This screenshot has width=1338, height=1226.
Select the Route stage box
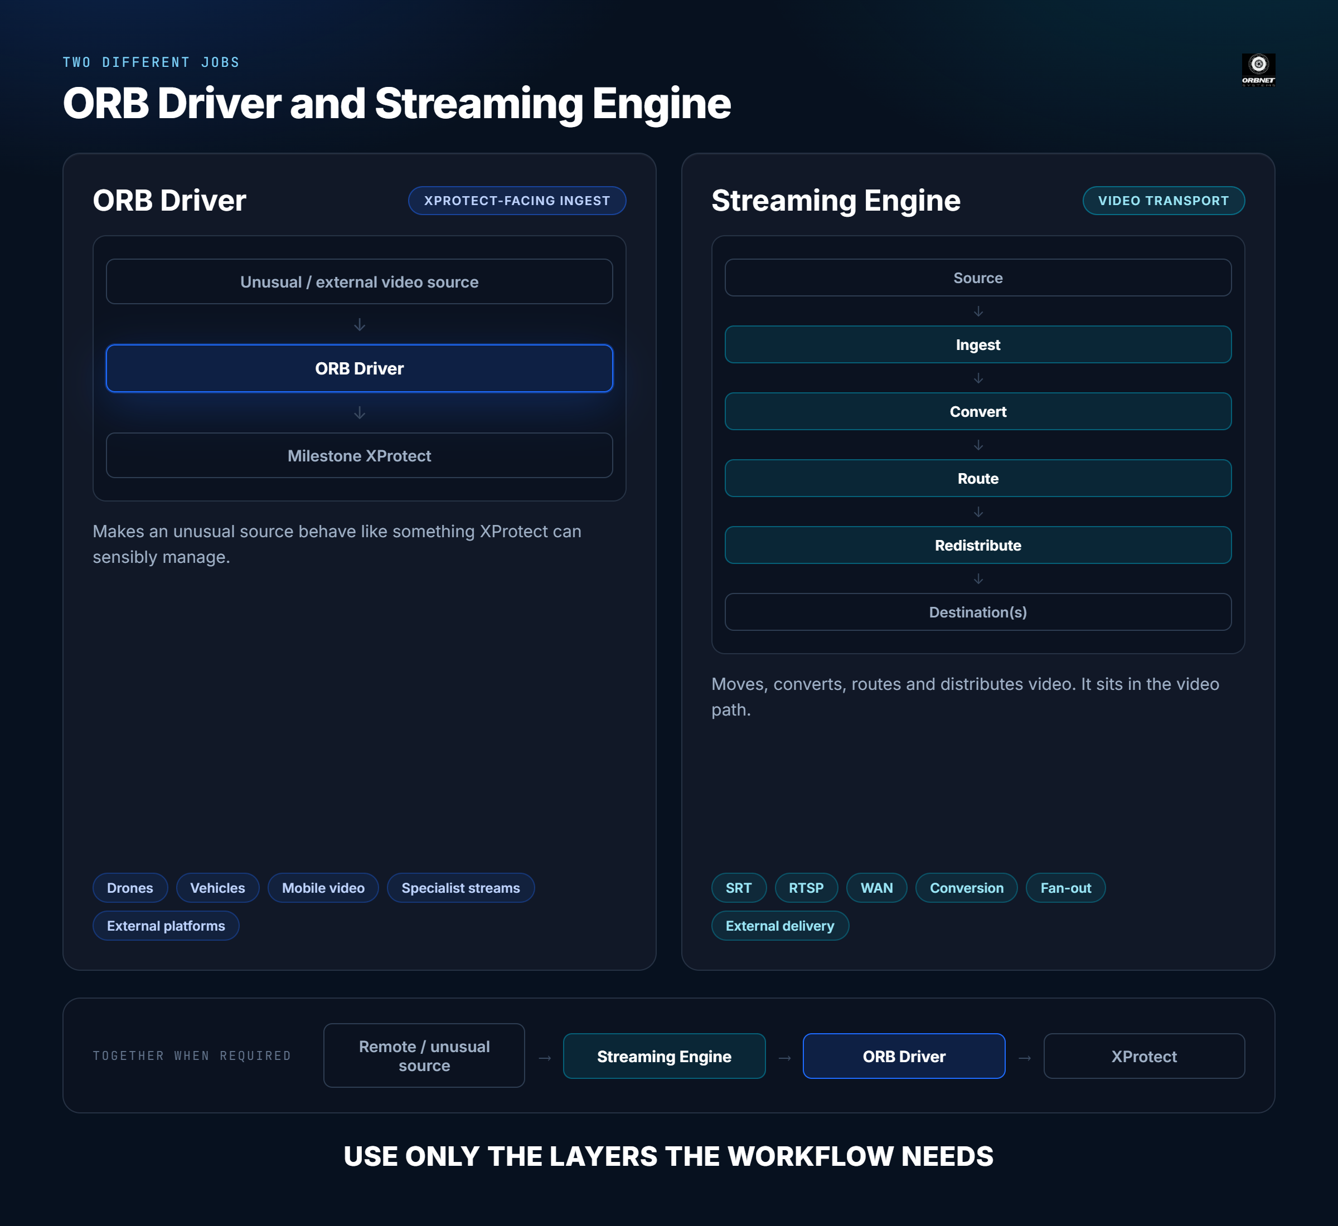[978, 478]
